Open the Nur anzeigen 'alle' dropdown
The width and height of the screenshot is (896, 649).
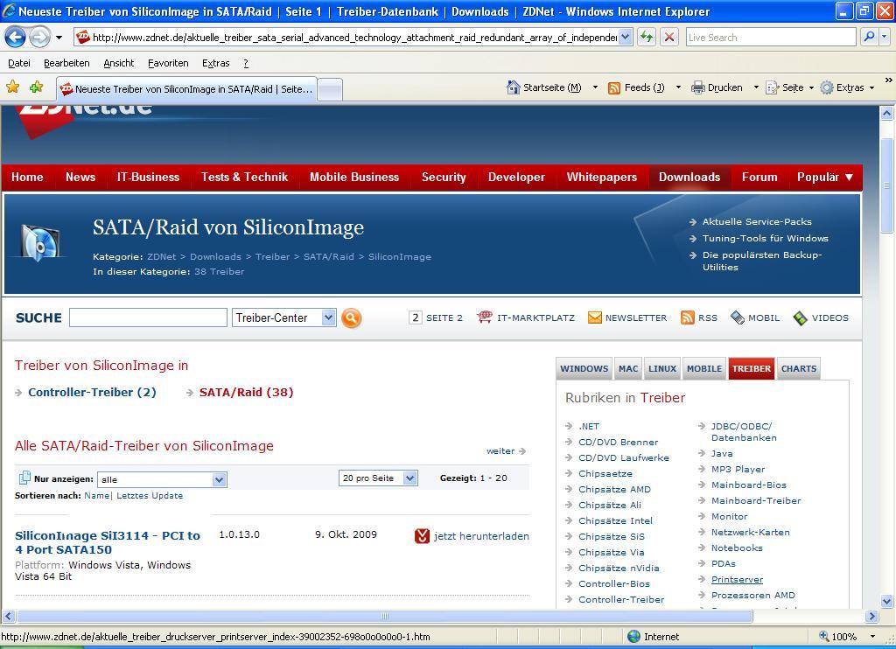click(220, 480)
